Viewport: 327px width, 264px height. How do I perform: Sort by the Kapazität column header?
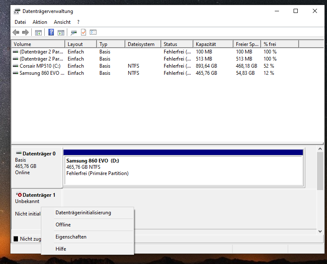(213, 44)
